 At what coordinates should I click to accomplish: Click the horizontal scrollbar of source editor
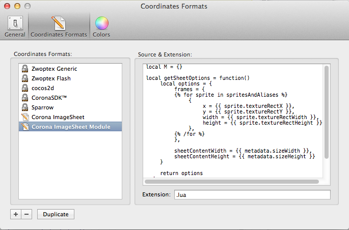[x=232, y=182]
